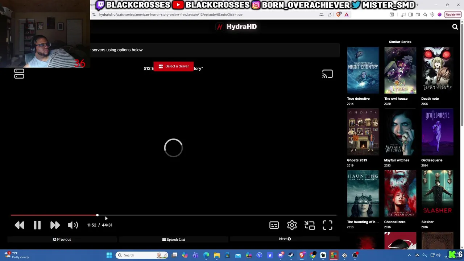
Task: Toggle the Brave sidebar panel icon
Action: tap(410, 14)
